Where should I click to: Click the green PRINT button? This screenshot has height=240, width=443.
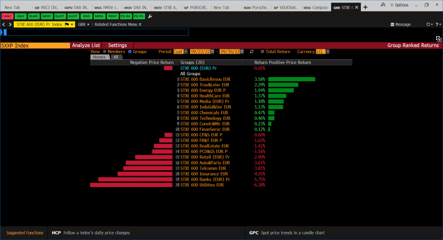click(x=112, y=16)
